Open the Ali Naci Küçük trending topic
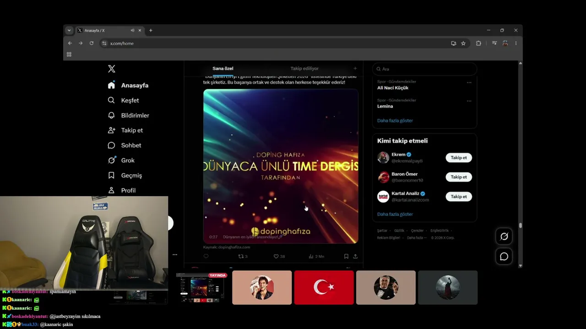The height and width of the screenshot is (329, 586). (393, 88)
